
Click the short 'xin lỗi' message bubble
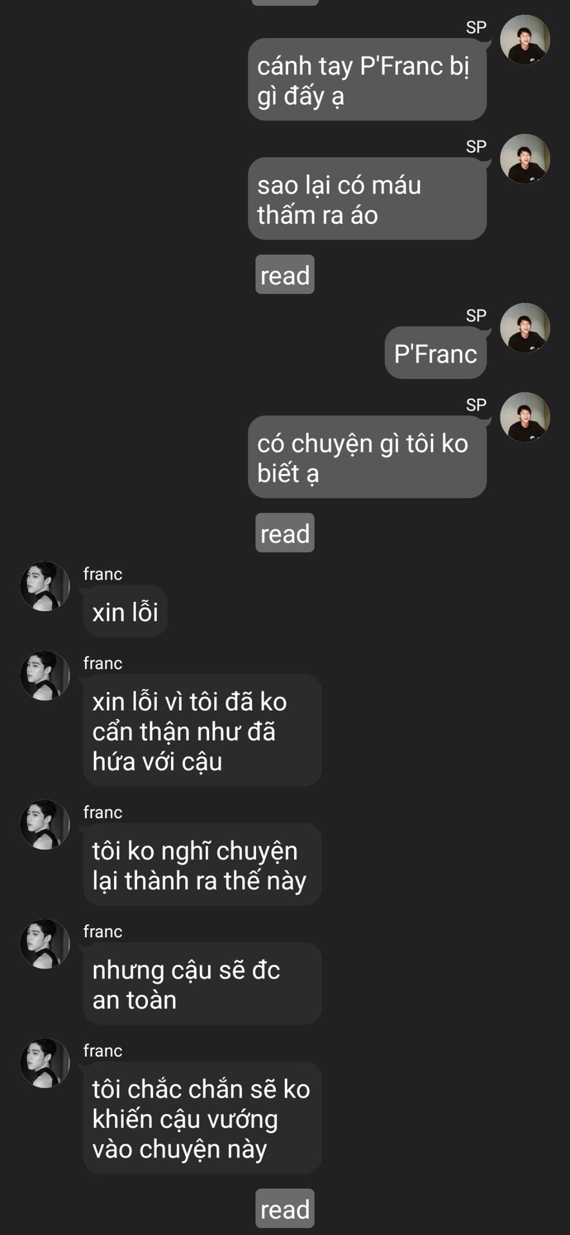click(x=125, y=612)
